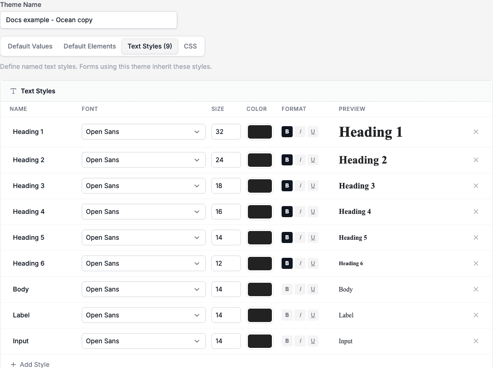The image size is (493, 377).
Task: Enable bold on Input style
Action: (x=287, y=341)
